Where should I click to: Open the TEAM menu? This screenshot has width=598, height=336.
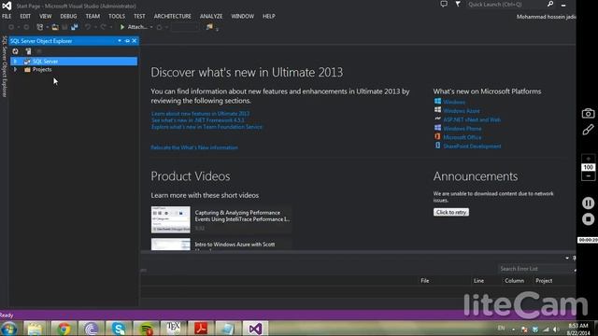[x=93, y=17]
